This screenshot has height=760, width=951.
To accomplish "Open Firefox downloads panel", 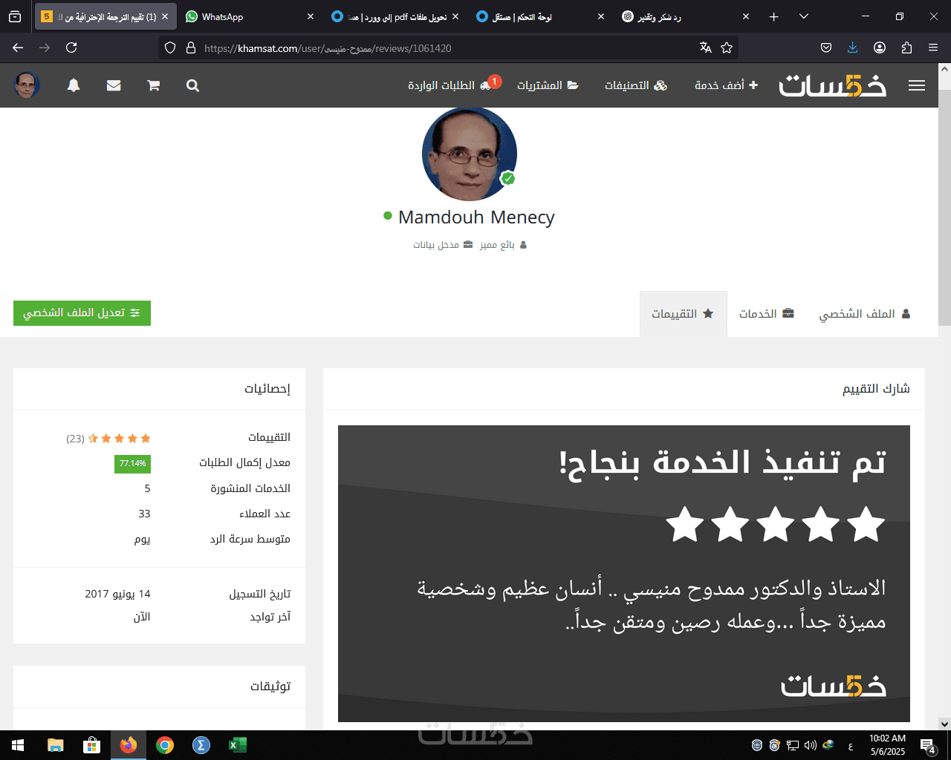I will coord(852,47).
